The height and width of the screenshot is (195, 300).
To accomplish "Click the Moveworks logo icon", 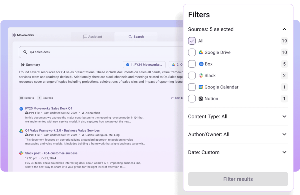I will [x=14, y=35].
